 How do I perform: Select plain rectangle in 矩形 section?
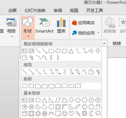coord(25,86)
